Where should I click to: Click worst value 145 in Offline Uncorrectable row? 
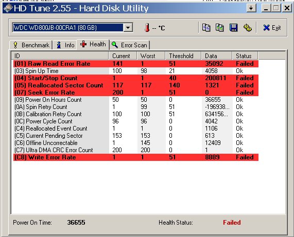click(x=145, y=143)
